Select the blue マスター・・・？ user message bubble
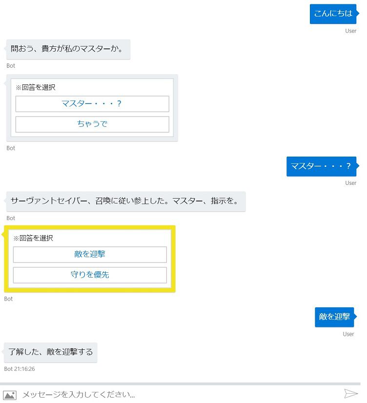Viewport: 367px width, 403px height. tap(321, 166)
